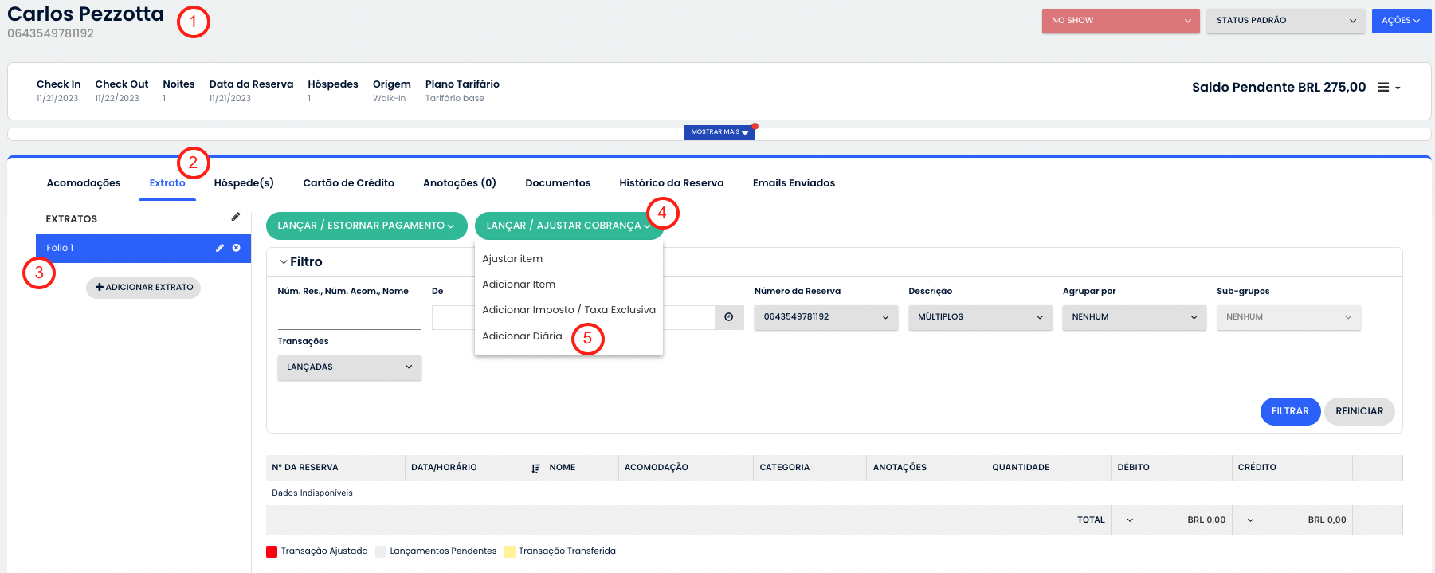
Task: Click the ADICIONAR EXTRATO button
Action: (x=143, y=288)
